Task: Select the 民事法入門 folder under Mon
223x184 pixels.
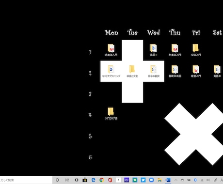Action: (x=111, y=50)
